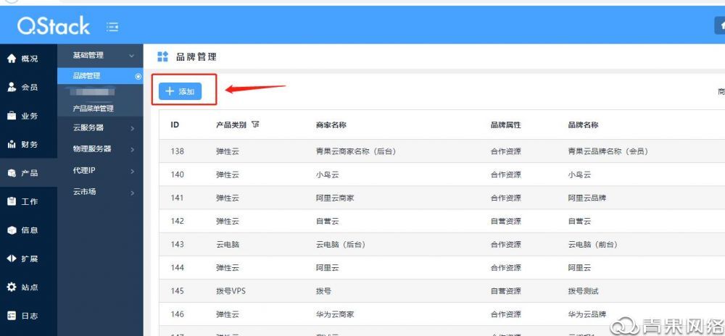This screenshot has height=336, width=725.
Task: Click the filter icon beside 产品类别
Action: coord(255,125)
